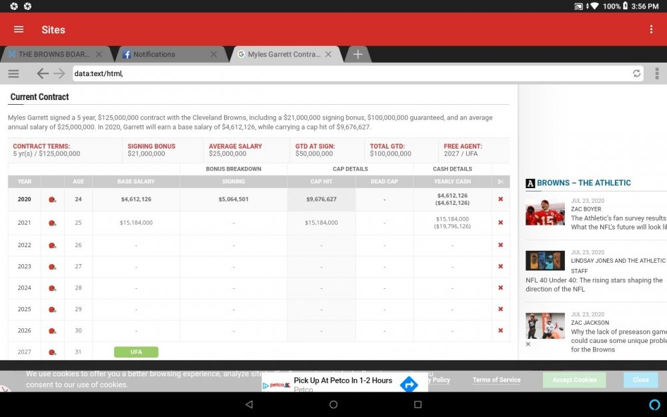Close the Myles Garrett Contract tab
The width and height of the screenshot is (667, 417).
pos(328,54)
